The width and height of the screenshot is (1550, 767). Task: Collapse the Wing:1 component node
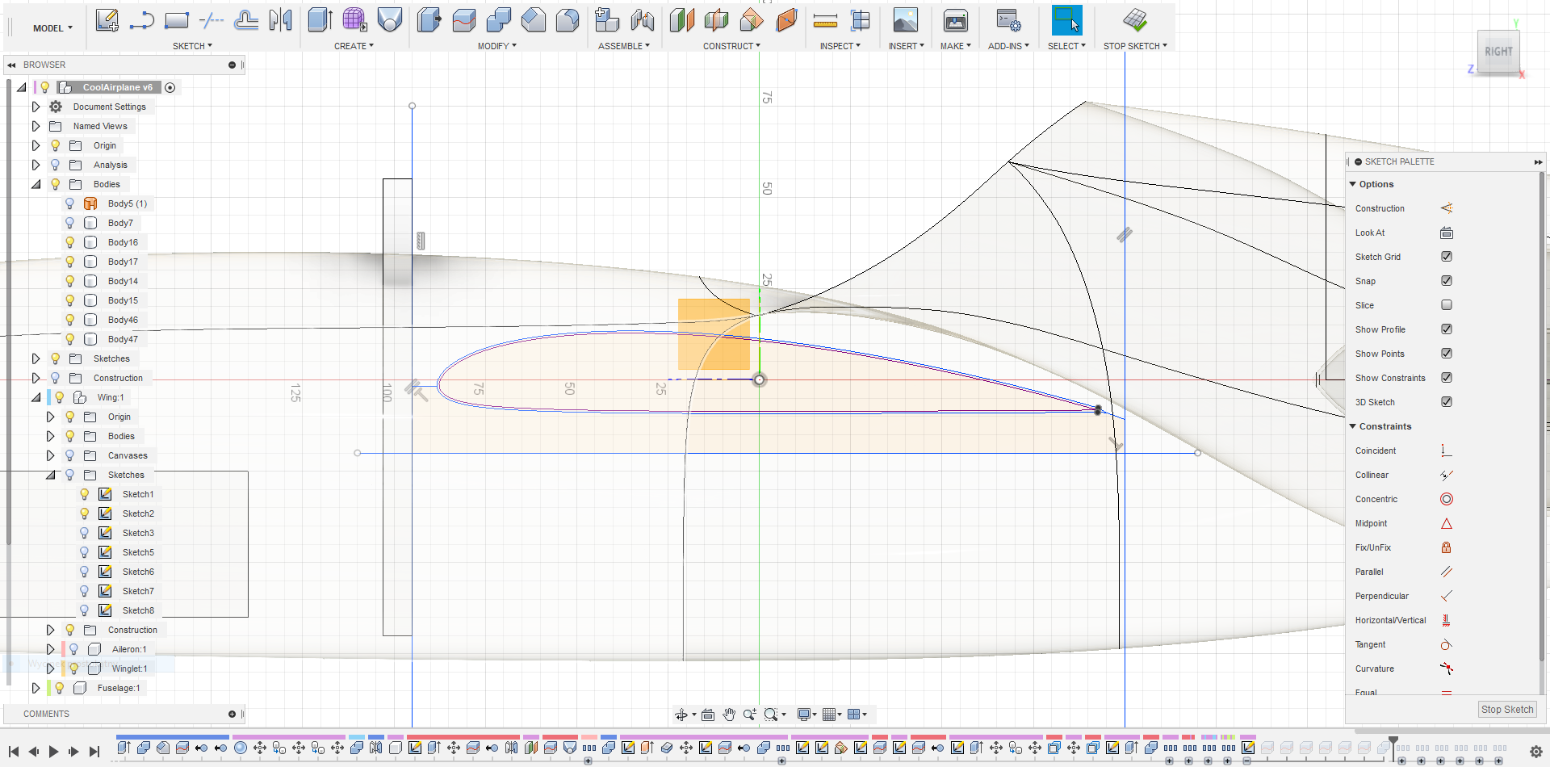pyautogui.click(x=36, y=397)
